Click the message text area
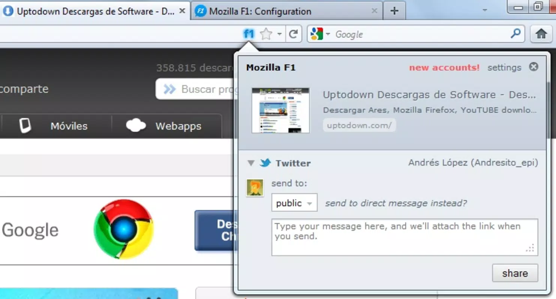The width and height of the screenshot is (556, 299). (405, 237)
